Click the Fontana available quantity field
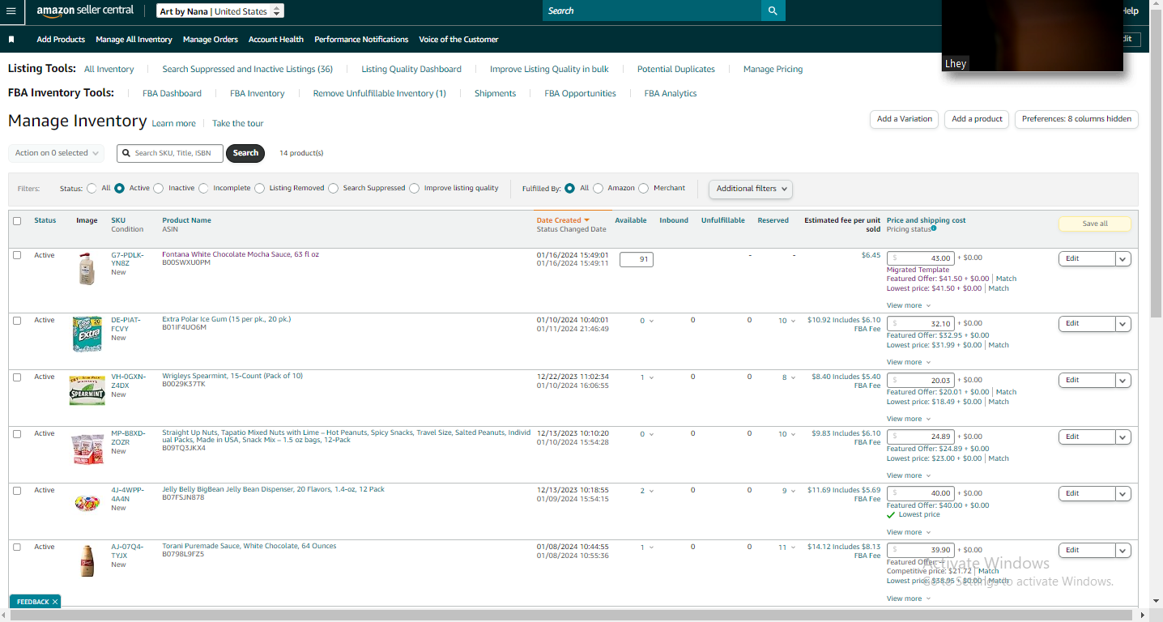Image resolution: width=1163 pixels, height=622 pixels. [x=637, y=259]
